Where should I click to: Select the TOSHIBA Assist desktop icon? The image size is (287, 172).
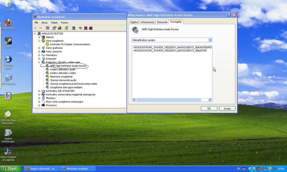pos(8,62)
